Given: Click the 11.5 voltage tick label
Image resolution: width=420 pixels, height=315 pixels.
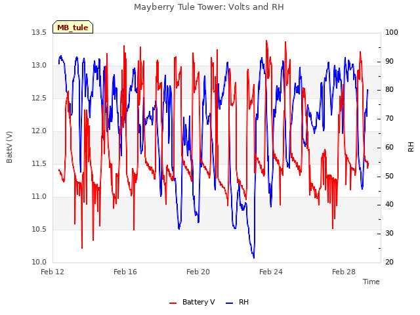Looking at the screenshot, I should (x=39, y=163).
